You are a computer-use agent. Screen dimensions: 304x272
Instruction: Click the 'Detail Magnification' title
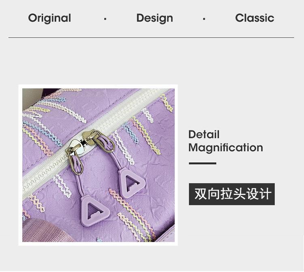tap(226, 141)
